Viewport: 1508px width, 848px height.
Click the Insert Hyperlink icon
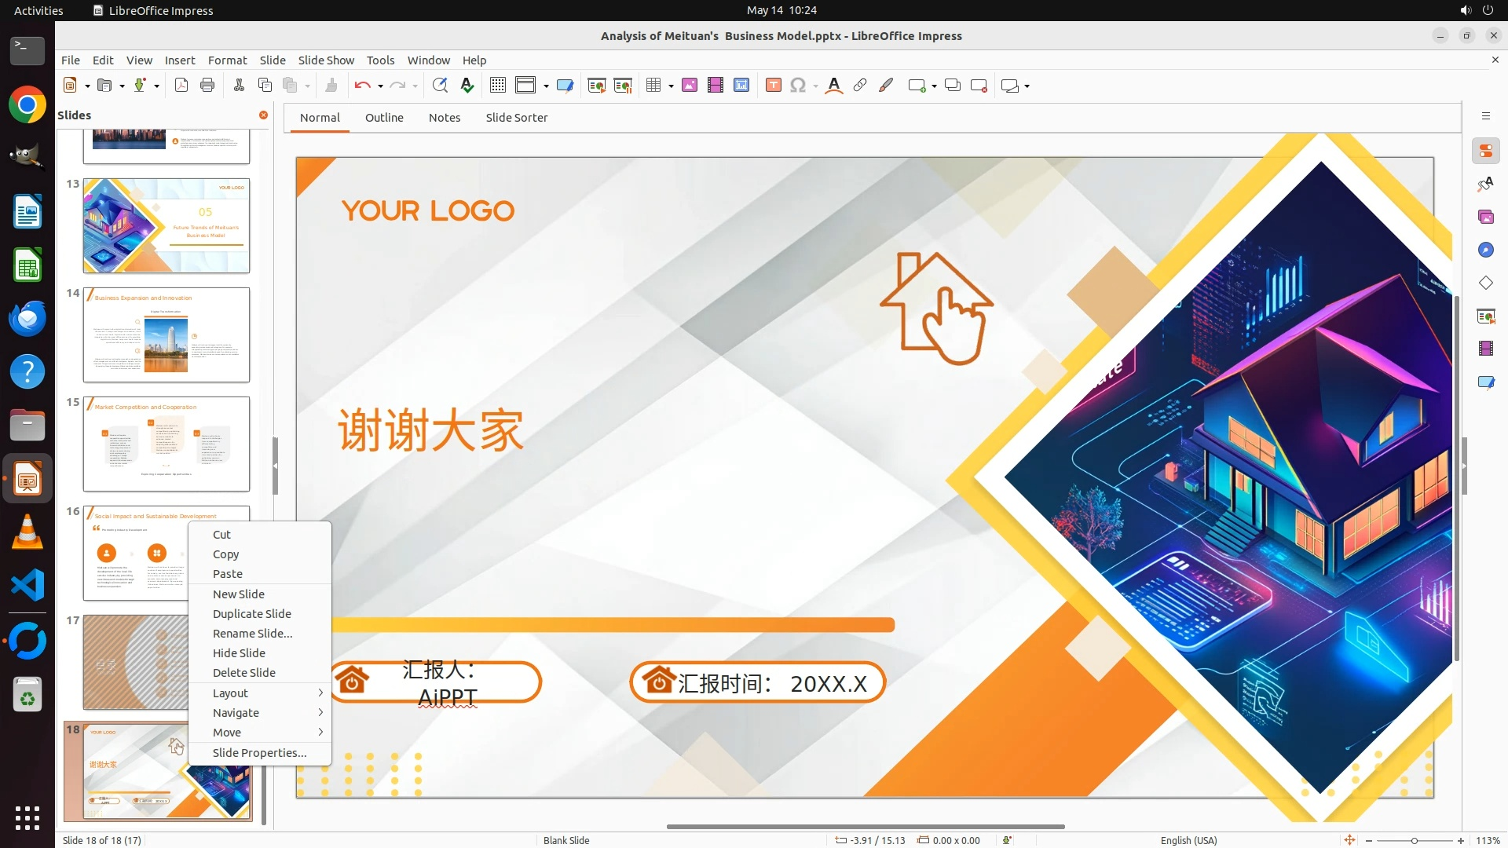(x=860, y=86)
